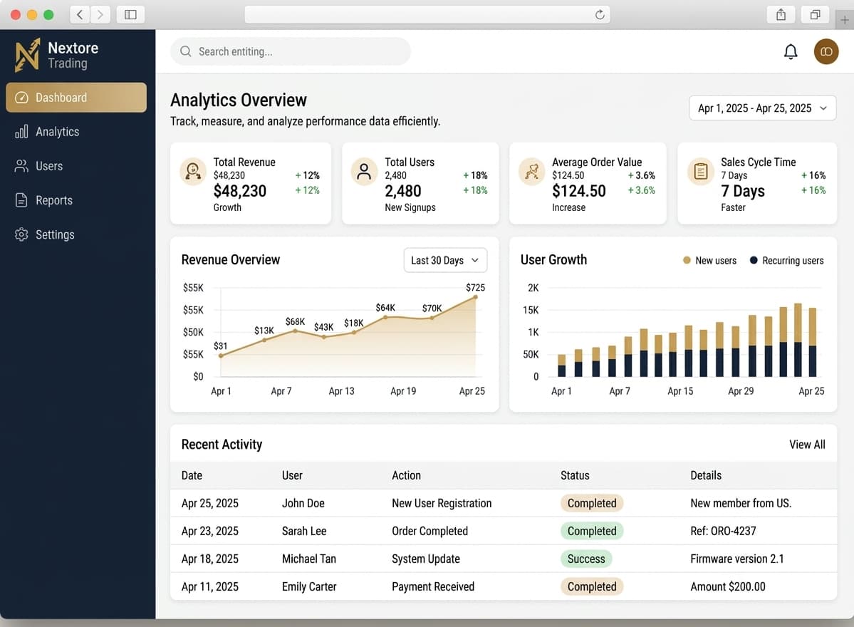854x627 pixels.
Task: Open the Dashboard sidebar item
Action: pos(76,98)
